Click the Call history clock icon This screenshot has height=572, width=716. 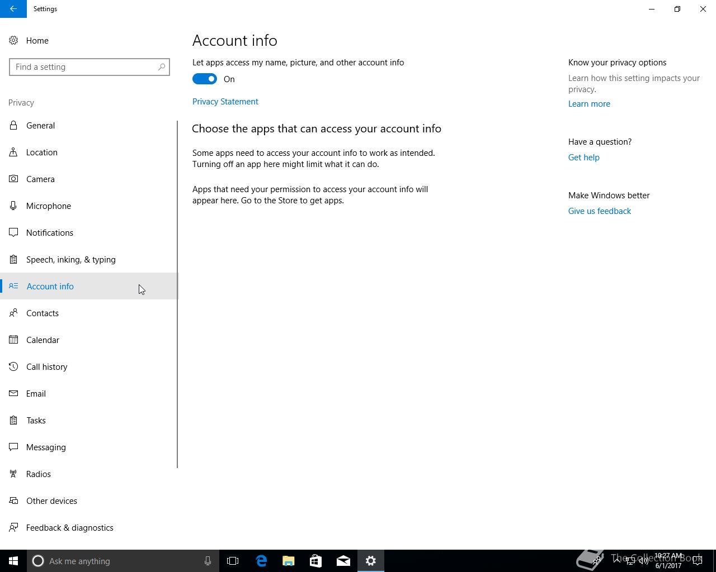pos(13,367)
